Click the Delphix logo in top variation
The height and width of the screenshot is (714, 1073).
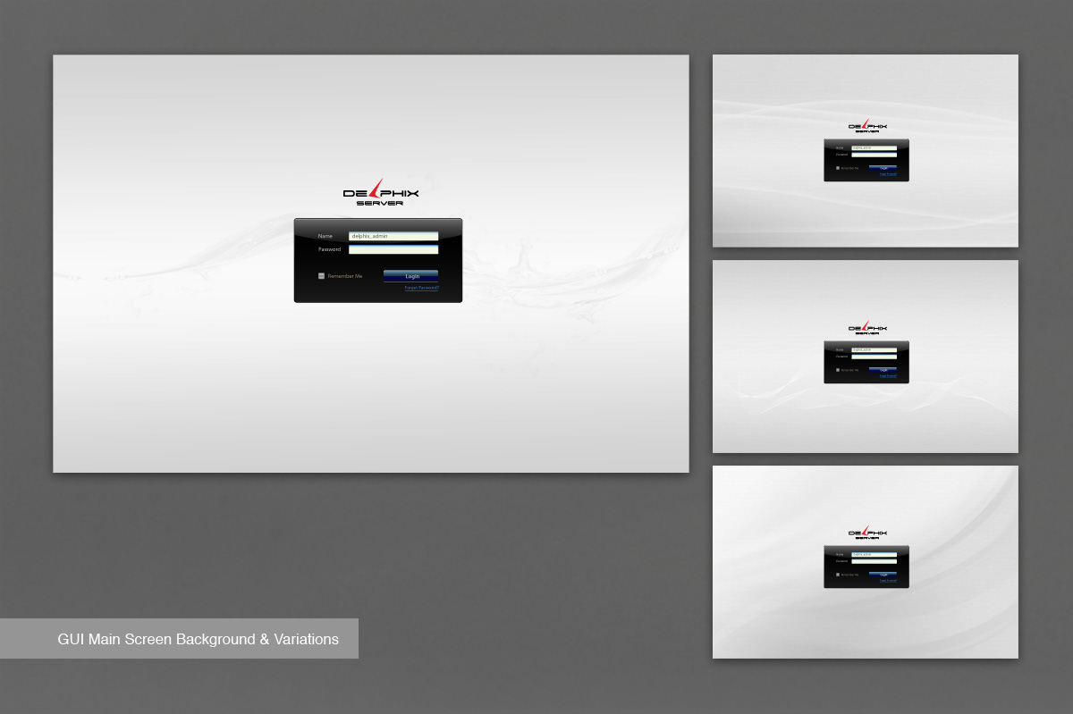[867, 126]
